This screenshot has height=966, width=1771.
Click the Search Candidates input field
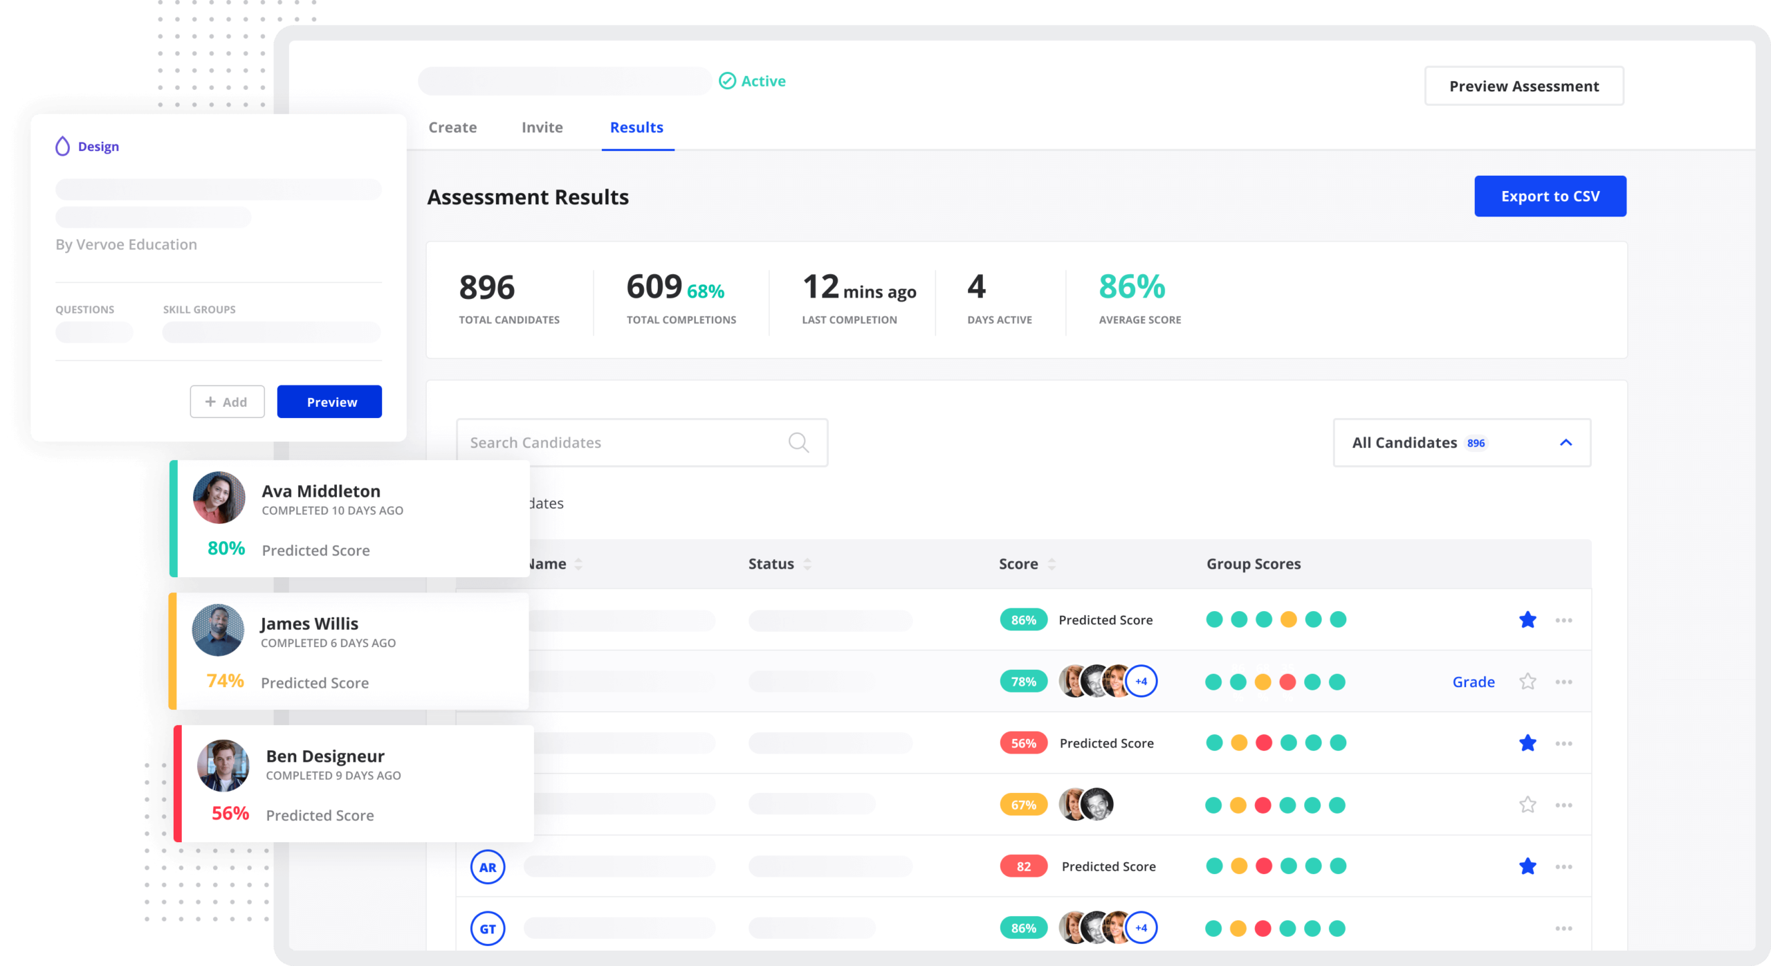click(x=623, y=443)
